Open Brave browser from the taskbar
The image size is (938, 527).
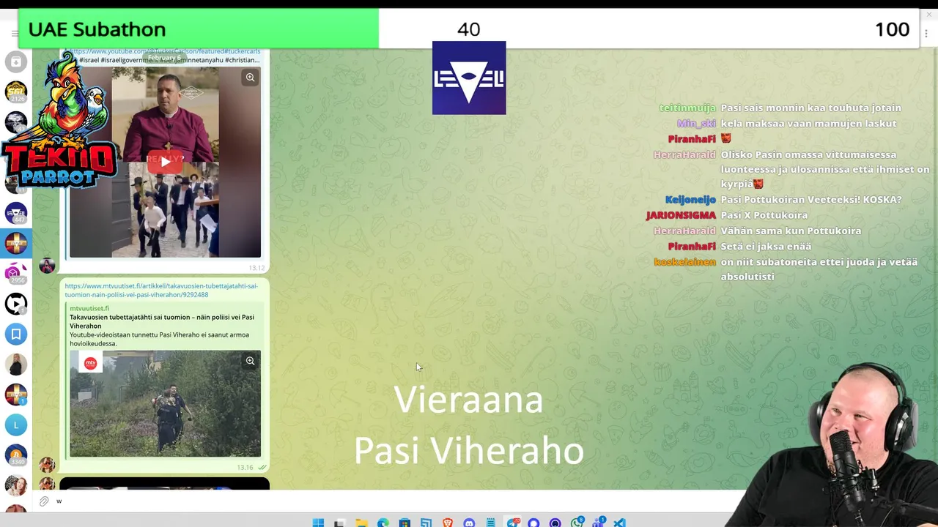[448, 523]
